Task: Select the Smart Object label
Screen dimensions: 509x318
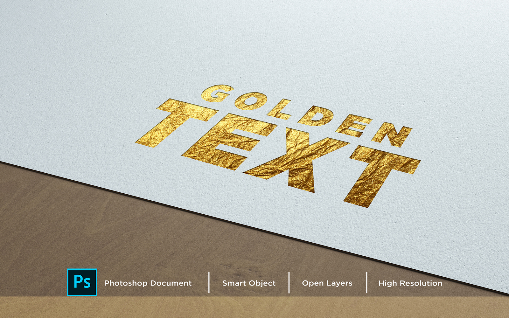Action: point(249,283)
